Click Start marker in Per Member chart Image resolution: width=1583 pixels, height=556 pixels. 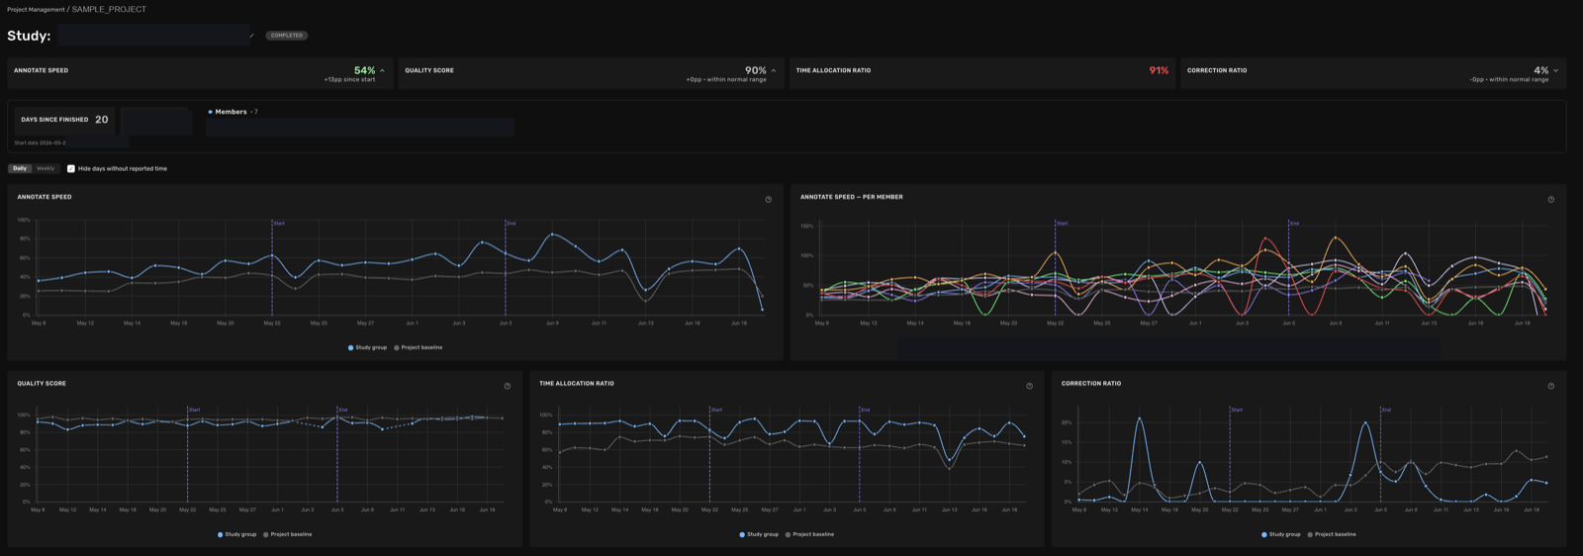(1062, 224)
